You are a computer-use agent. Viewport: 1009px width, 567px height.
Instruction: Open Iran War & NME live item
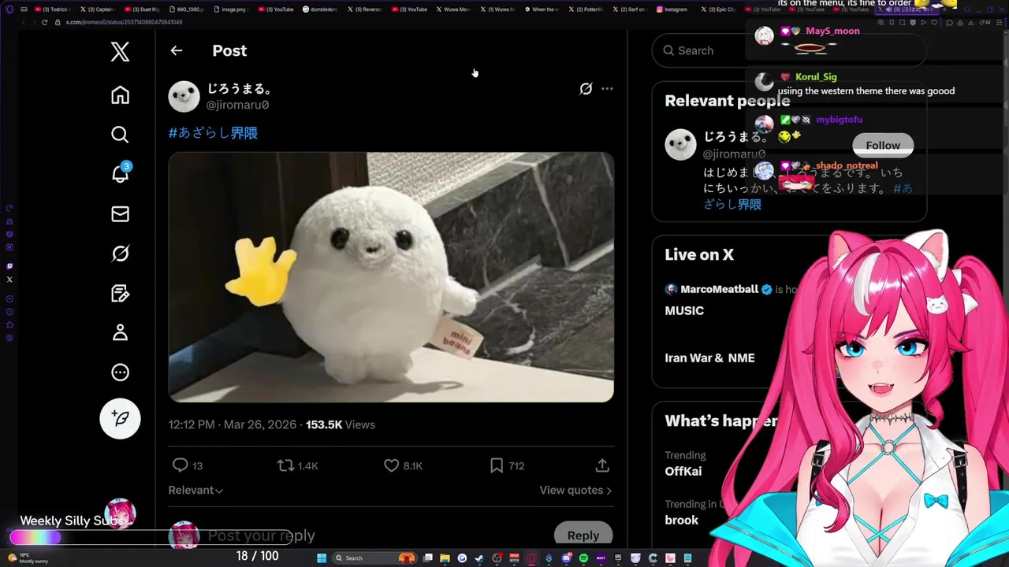point(709,358)
